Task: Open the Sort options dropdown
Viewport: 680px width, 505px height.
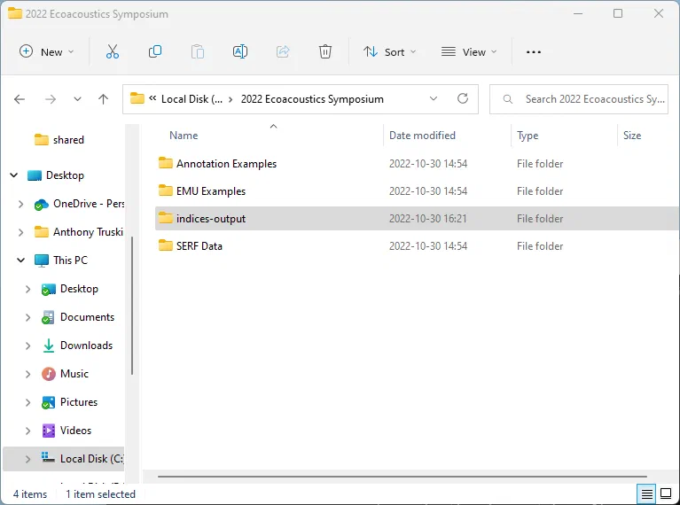Action: click(389, 51)
